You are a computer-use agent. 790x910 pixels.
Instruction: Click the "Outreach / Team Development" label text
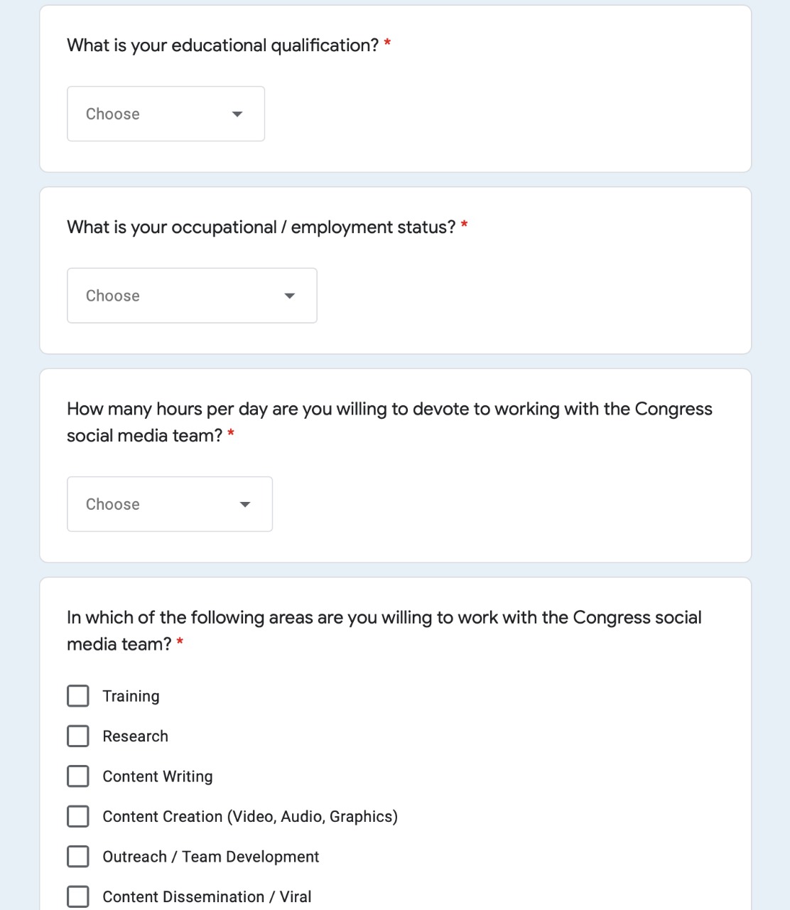tap(210, 857)
